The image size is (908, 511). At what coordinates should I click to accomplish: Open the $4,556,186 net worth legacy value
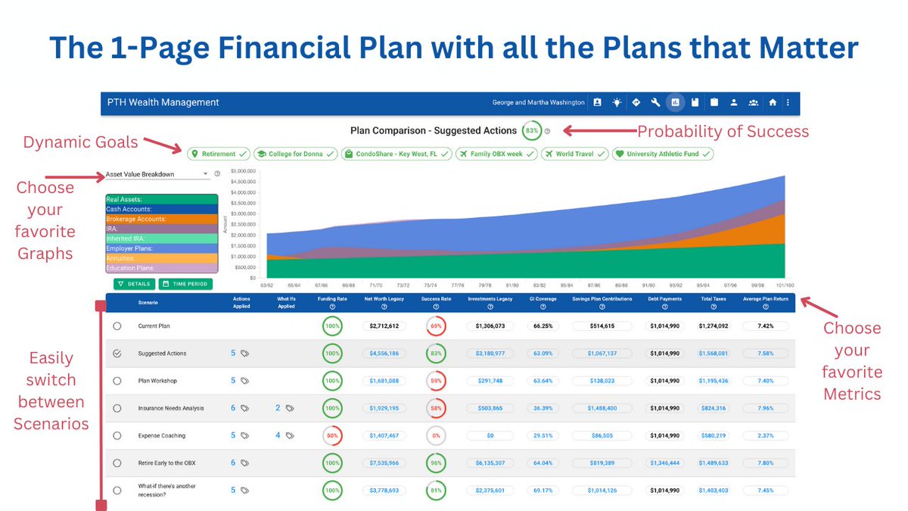[x=384, y=354]
